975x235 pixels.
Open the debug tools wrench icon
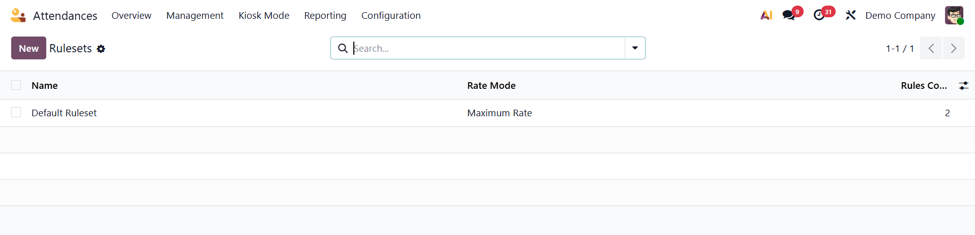tap(850, 15)
